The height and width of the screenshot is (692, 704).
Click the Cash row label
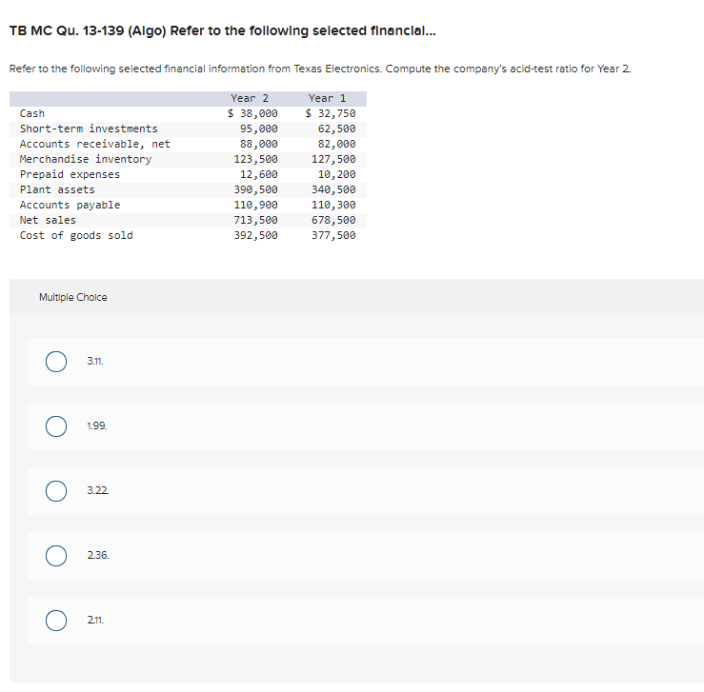tap(32, 113)
